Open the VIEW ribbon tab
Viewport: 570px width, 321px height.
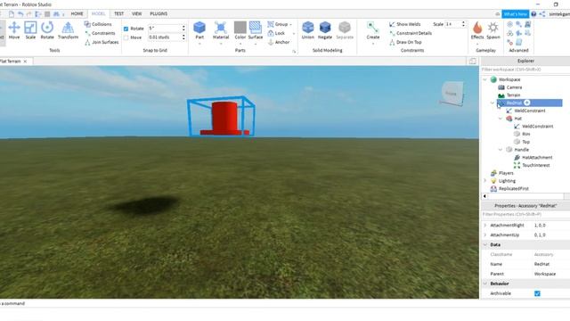(136, 14)
